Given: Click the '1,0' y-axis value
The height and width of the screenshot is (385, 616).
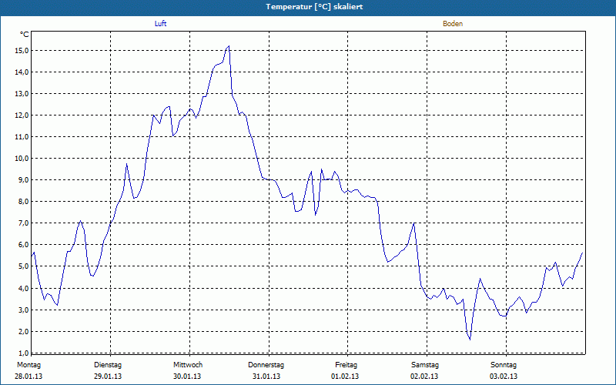Looking at the screenshot, I should [x=23, y=353].
